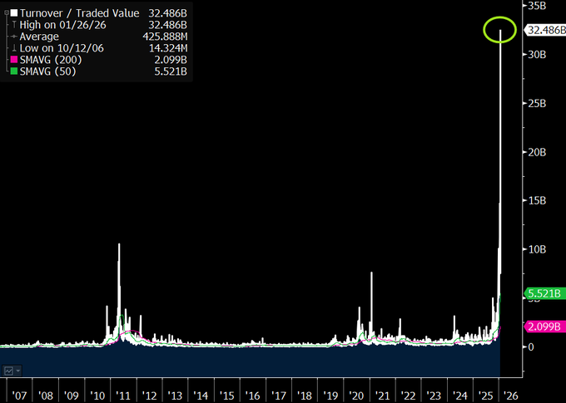This screenshot has height=403, width=566.
Task: Click the green SMAVG (50) color swatch
Action: pos(12,71)
